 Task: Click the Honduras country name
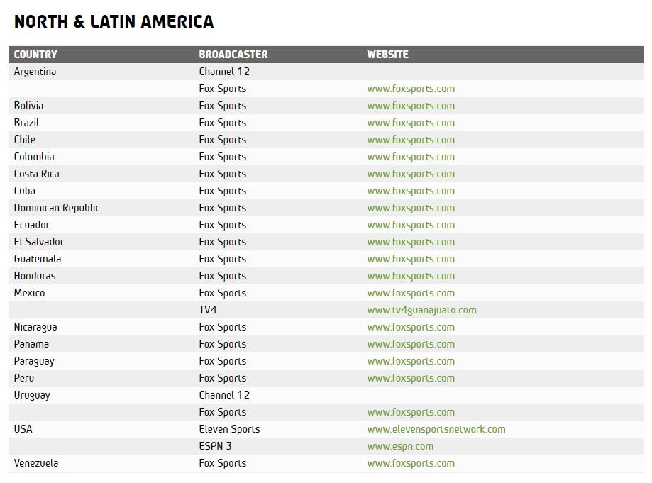(x=35, y=276)
